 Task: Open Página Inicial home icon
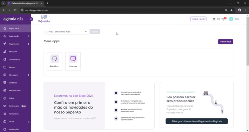pyautogui.click(x=5, y=28)
